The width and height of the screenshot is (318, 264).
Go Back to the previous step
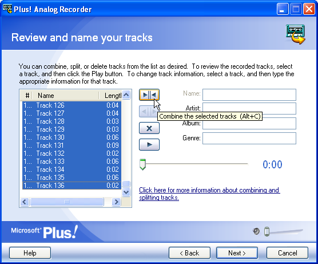189,253
